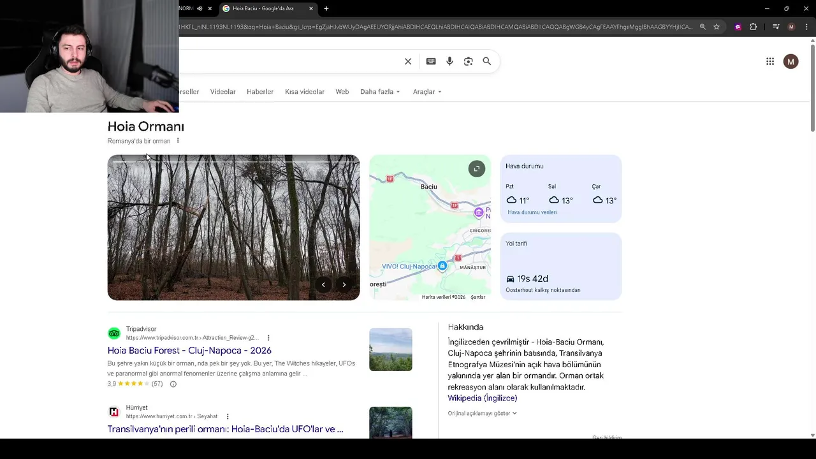Screen dimensions: 816x459
Task: Switch to the Videolar tab
Action: click(223, 92)
